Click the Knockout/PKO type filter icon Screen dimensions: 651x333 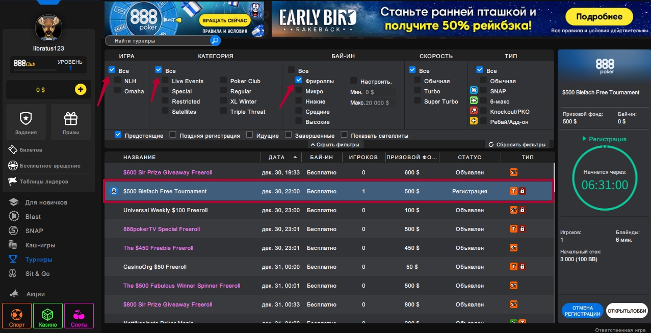tap(474, 111)
